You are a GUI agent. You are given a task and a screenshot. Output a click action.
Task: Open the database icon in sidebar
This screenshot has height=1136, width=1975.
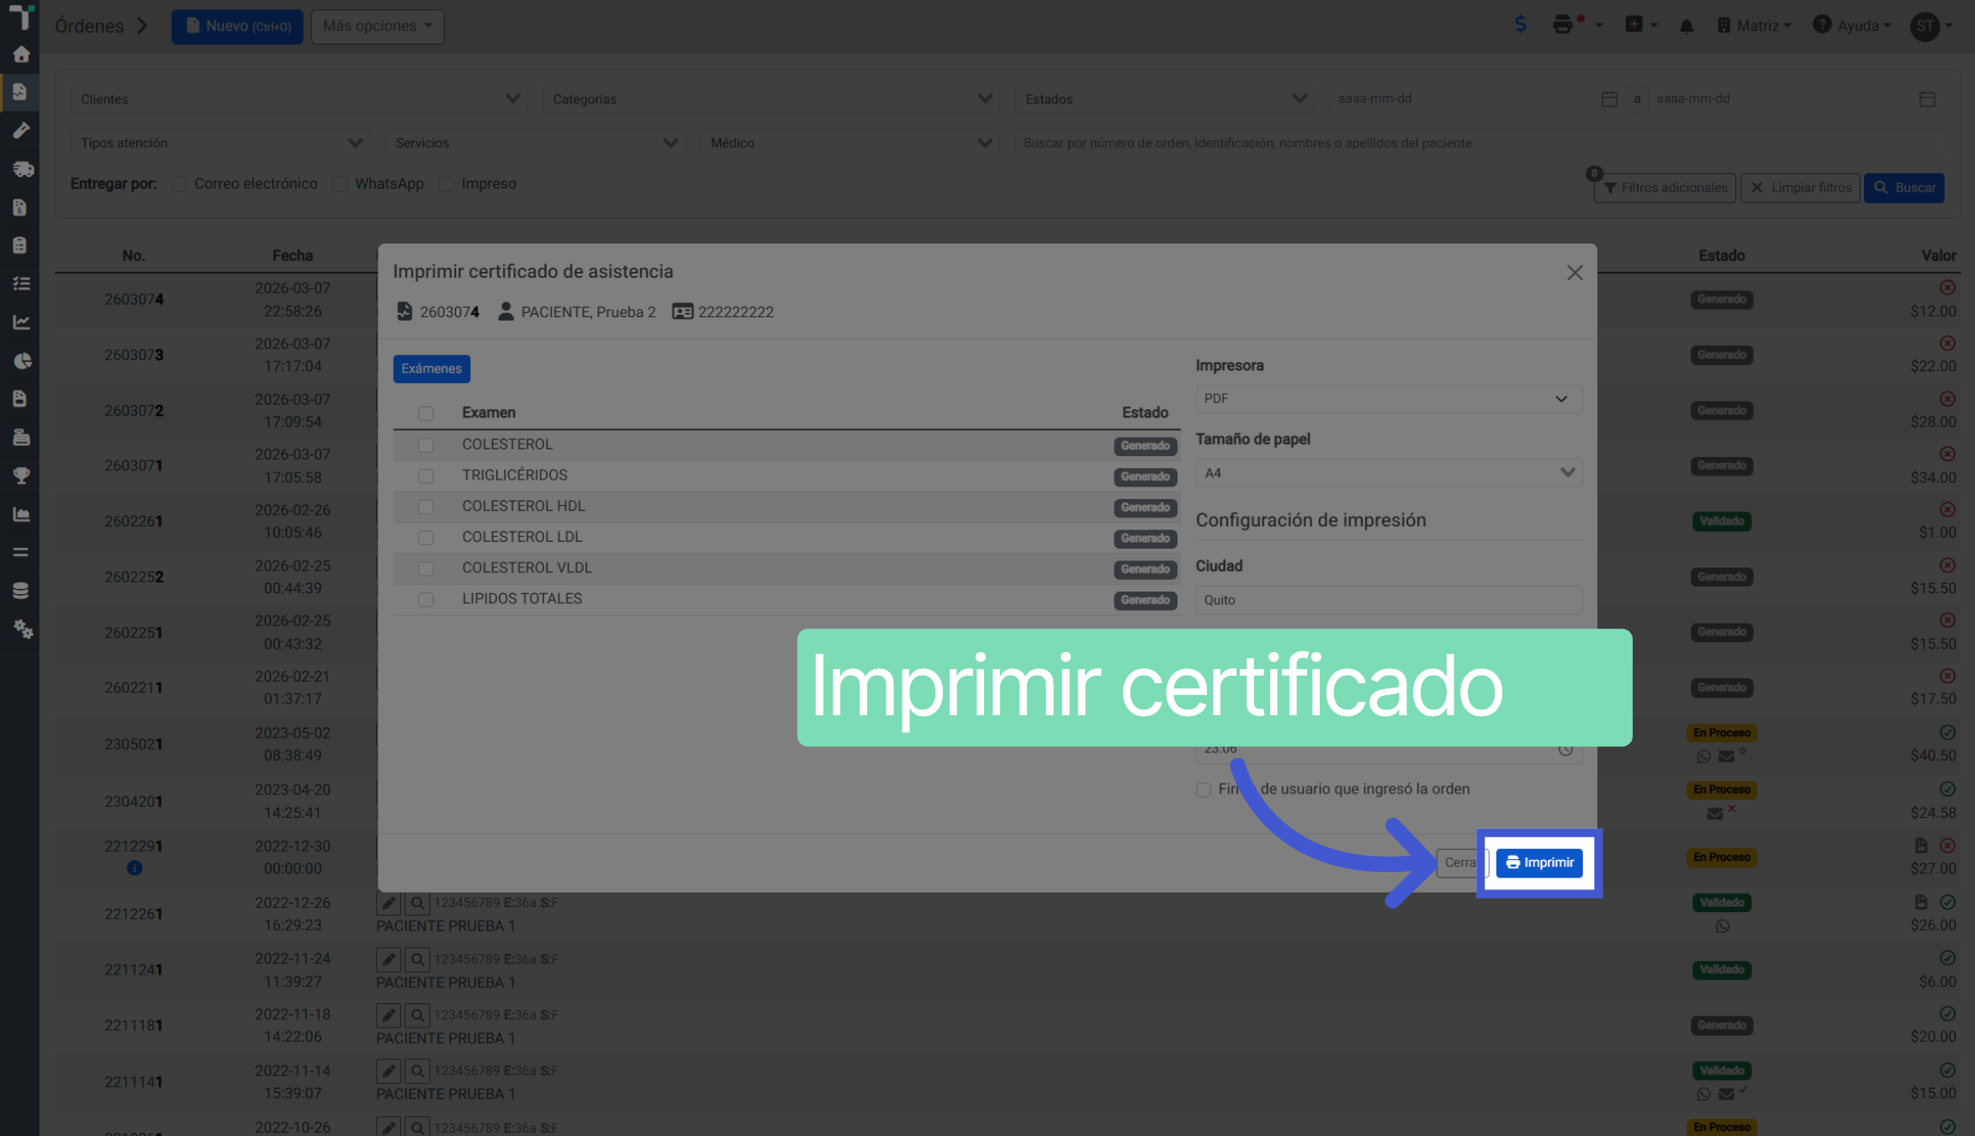[21, 591]
